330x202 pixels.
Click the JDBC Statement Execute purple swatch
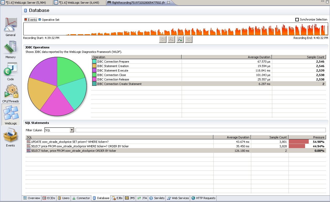point(94,70)
